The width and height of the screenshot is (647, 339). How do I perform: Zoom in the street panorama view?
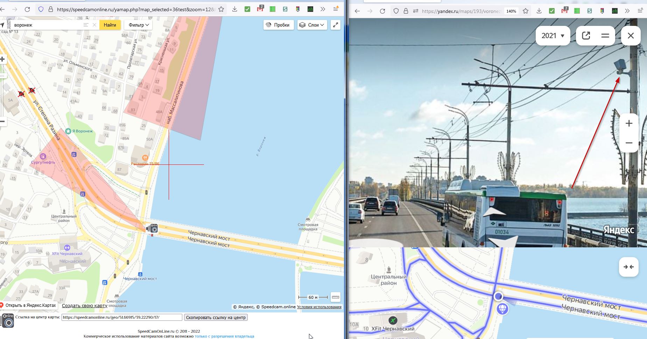point(629,123)
